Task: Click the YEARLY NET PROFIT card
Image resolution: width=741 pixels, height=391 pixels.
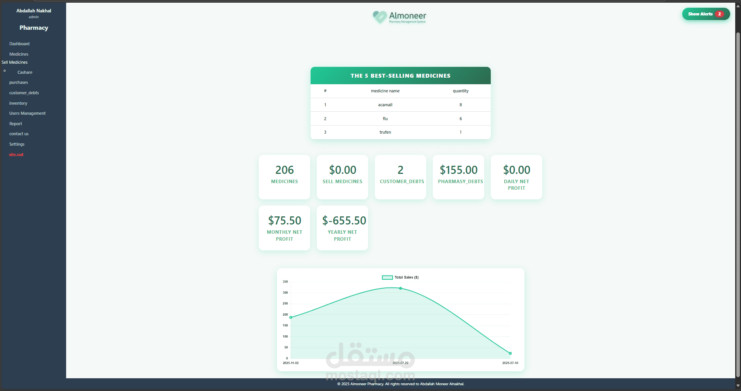Action: pyautogui.click(x=342, y=228)
